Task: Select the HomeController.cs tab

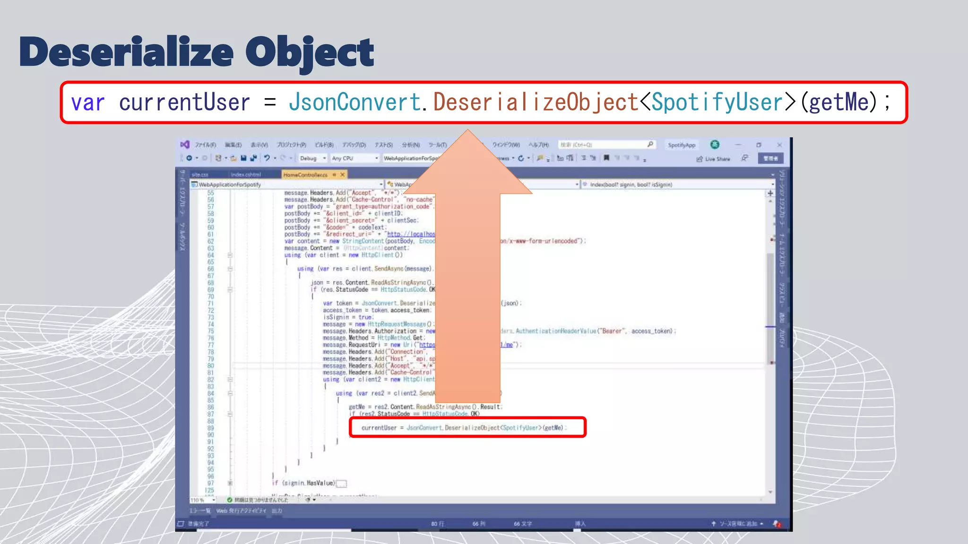Action: [305, 175]
